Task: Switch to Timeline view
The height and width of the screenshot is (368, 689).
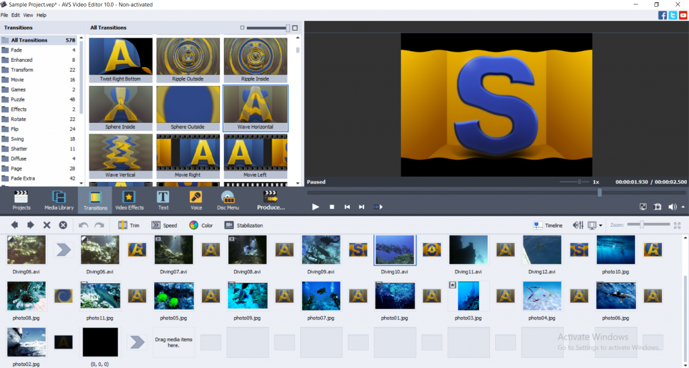Action: (547, 226)
